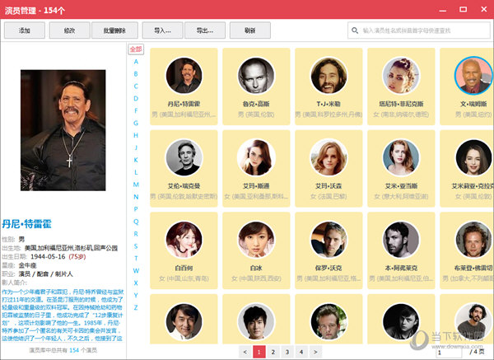
Task: Filter actors by letter F
Action: [x=136, y=110]
